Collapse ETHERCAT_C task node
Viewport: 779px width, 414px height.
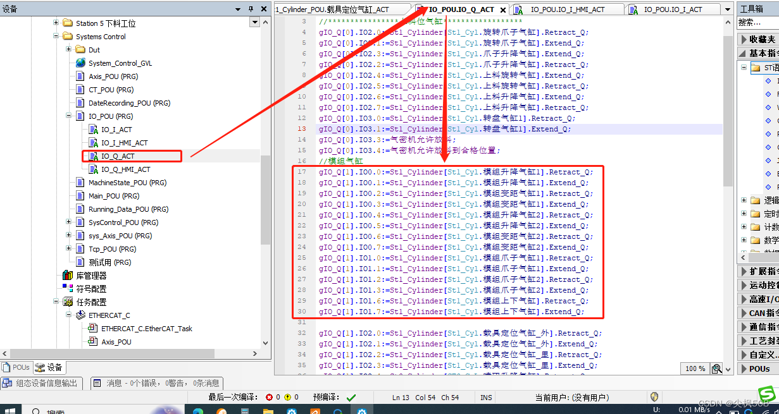pos(68,315)
